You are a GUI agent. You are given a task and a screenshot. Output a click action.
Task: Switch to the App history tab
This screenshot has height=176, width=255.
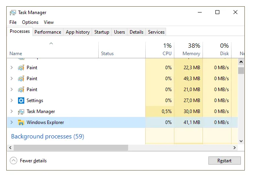[78, 32]
